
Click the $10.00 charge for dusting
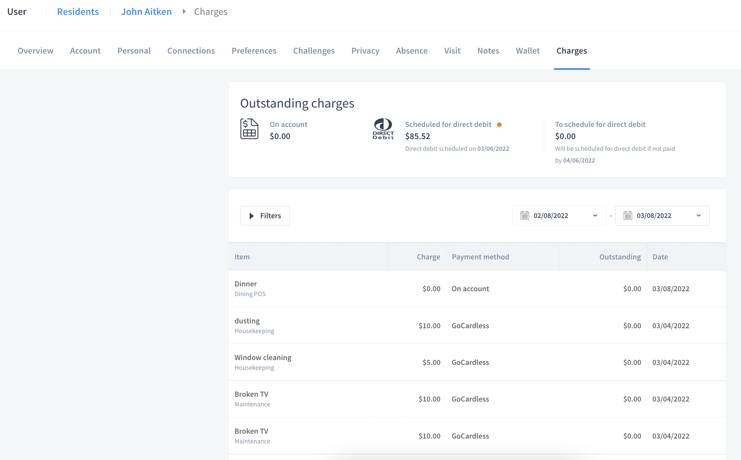click(x=429, y=325)
